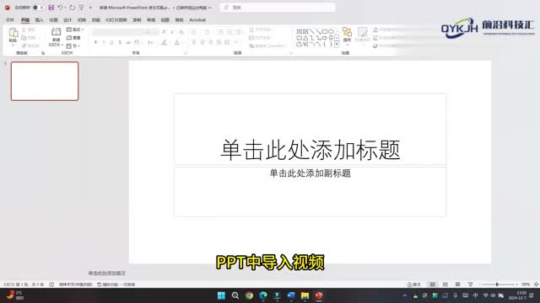Click the title placeholder 单击此处添加标题
Image resolution: width=540 pixels, height=303 pixels.
click(310, 150)
